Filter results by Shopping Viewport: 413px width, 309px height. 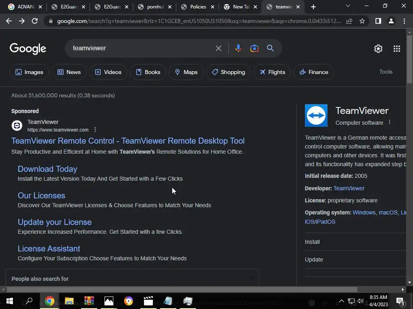pyautogui.click(x=228, y=72)
